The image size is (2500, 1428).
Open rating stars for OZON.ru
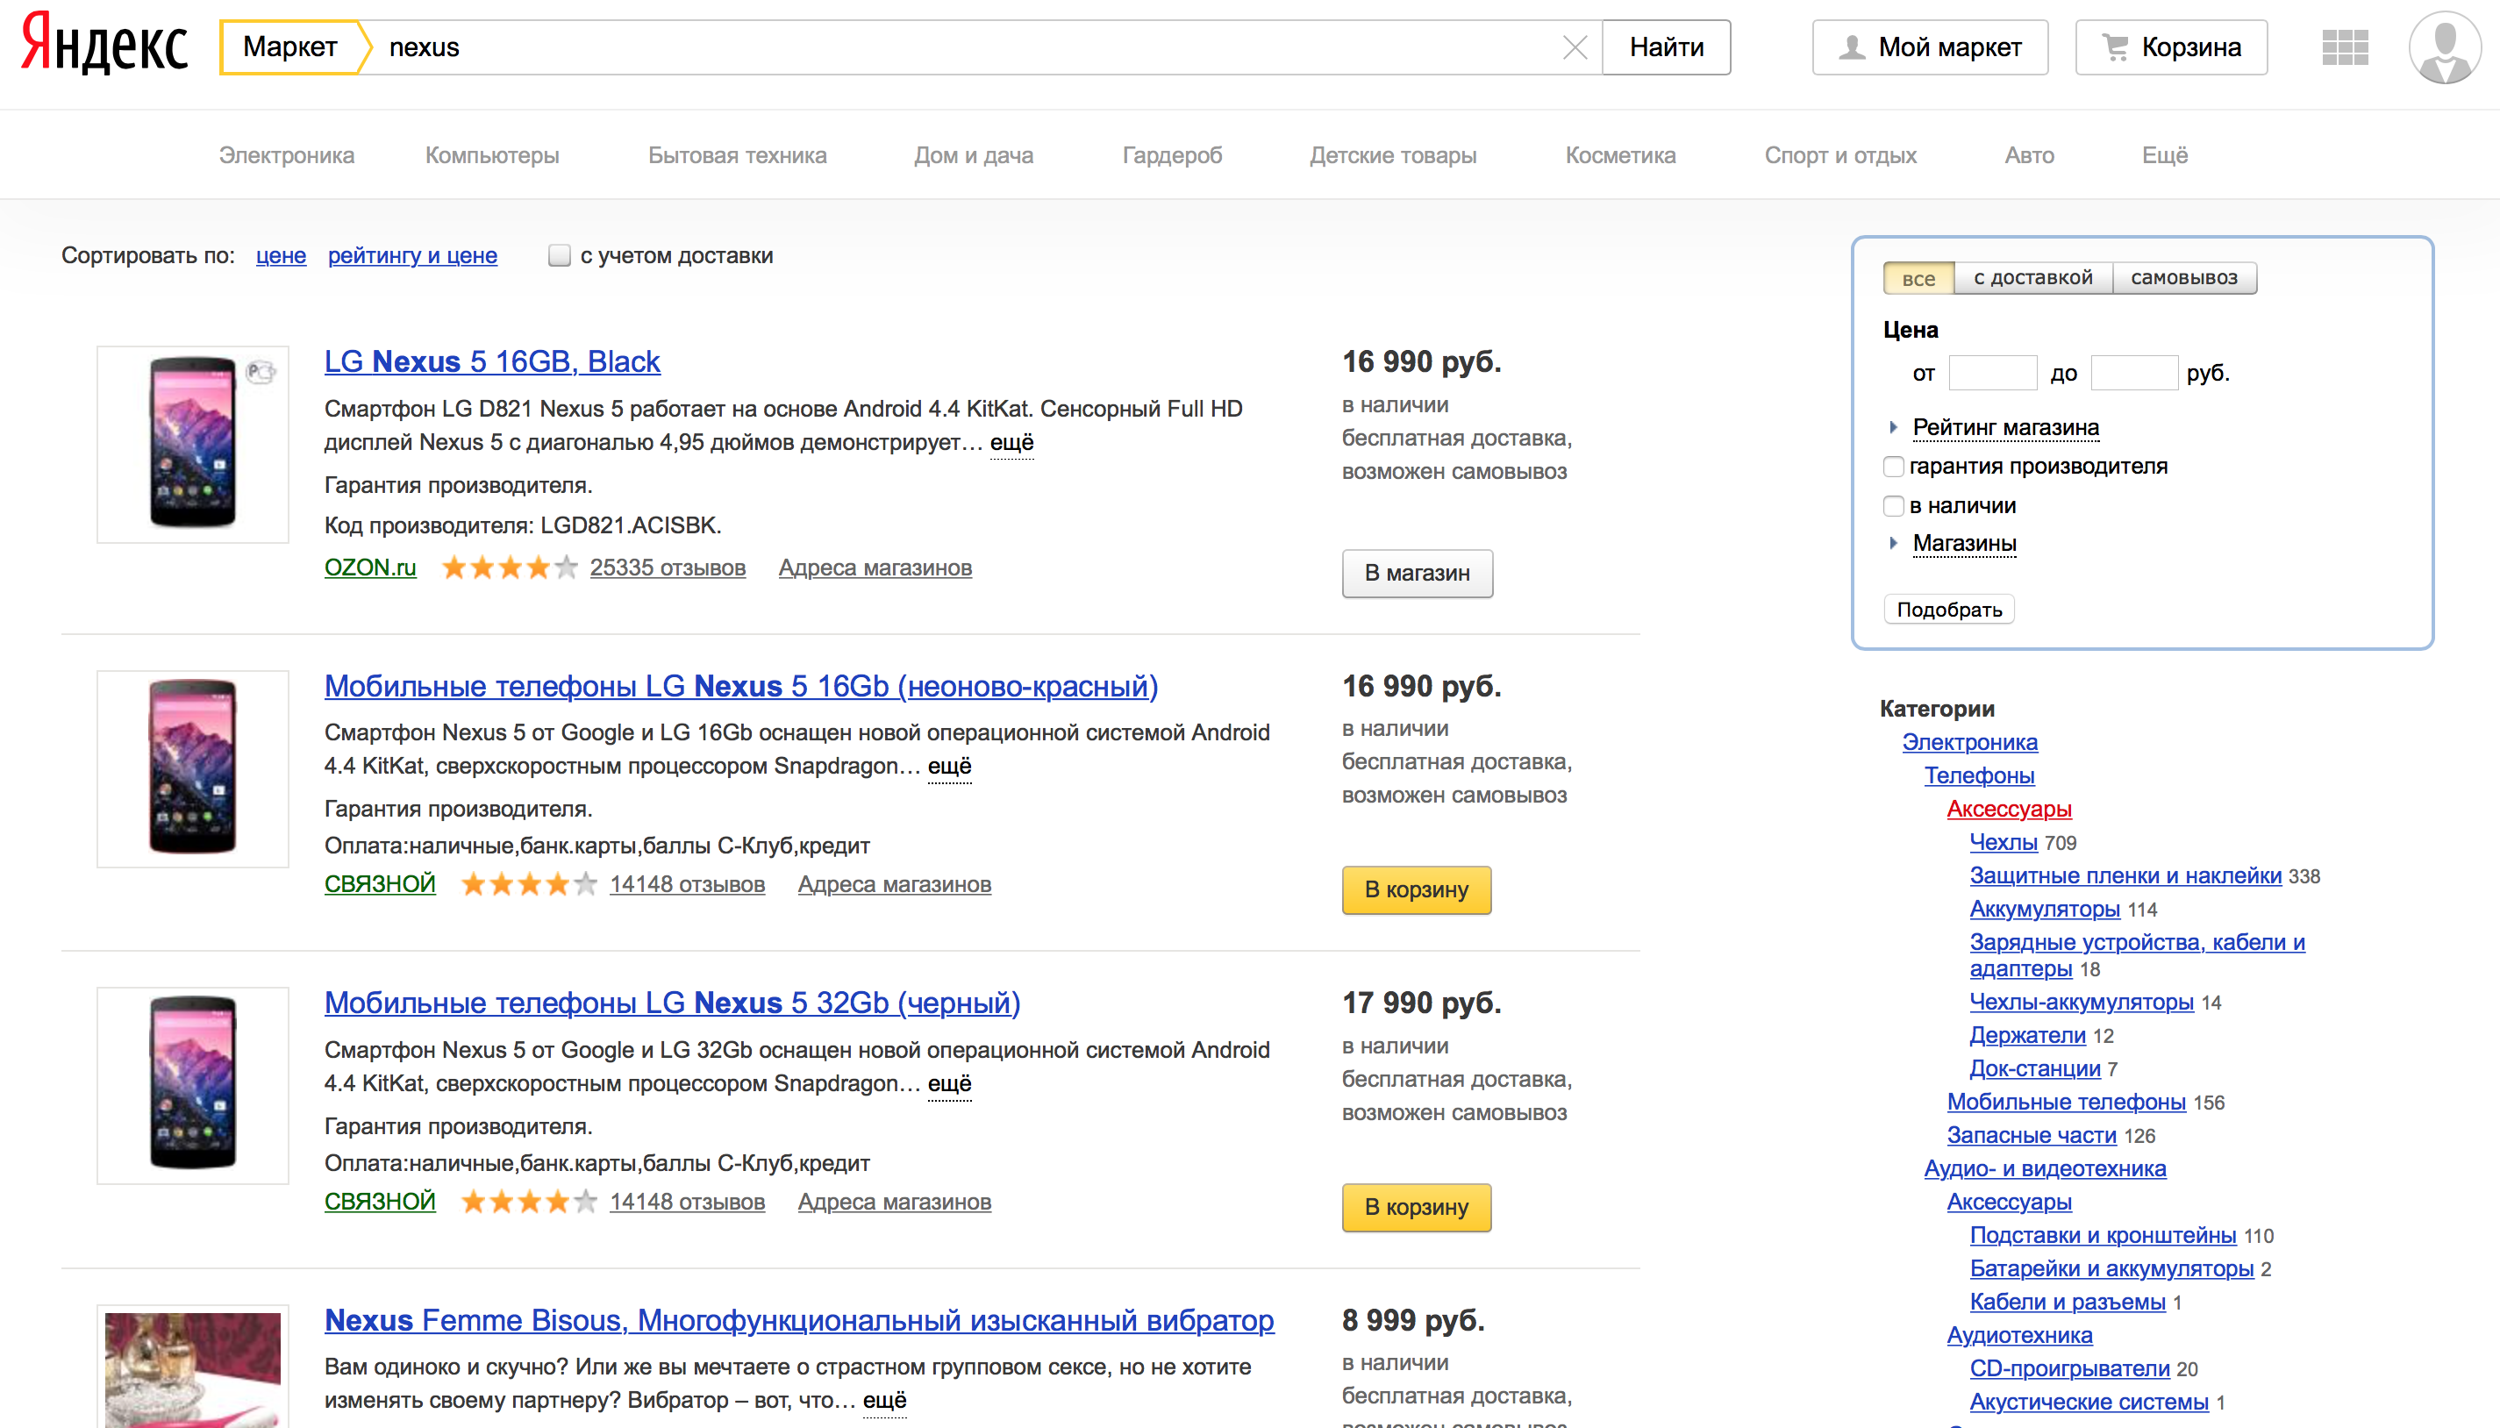point(509,568)
